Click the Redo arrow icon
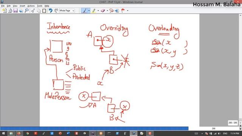 coord(56,11)
